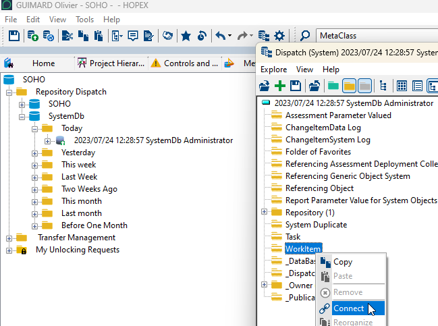This screenshot has width=438, height=326.
Task: Expand the This week folder
Action: (x=34, y=165)
